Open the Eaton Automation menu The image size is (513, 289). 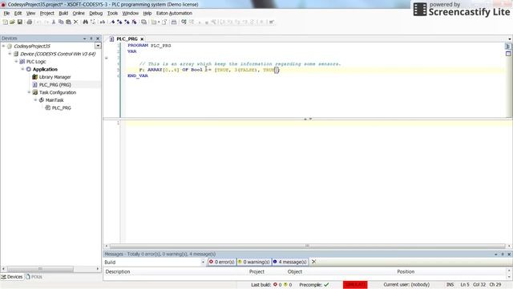(174, 13)
